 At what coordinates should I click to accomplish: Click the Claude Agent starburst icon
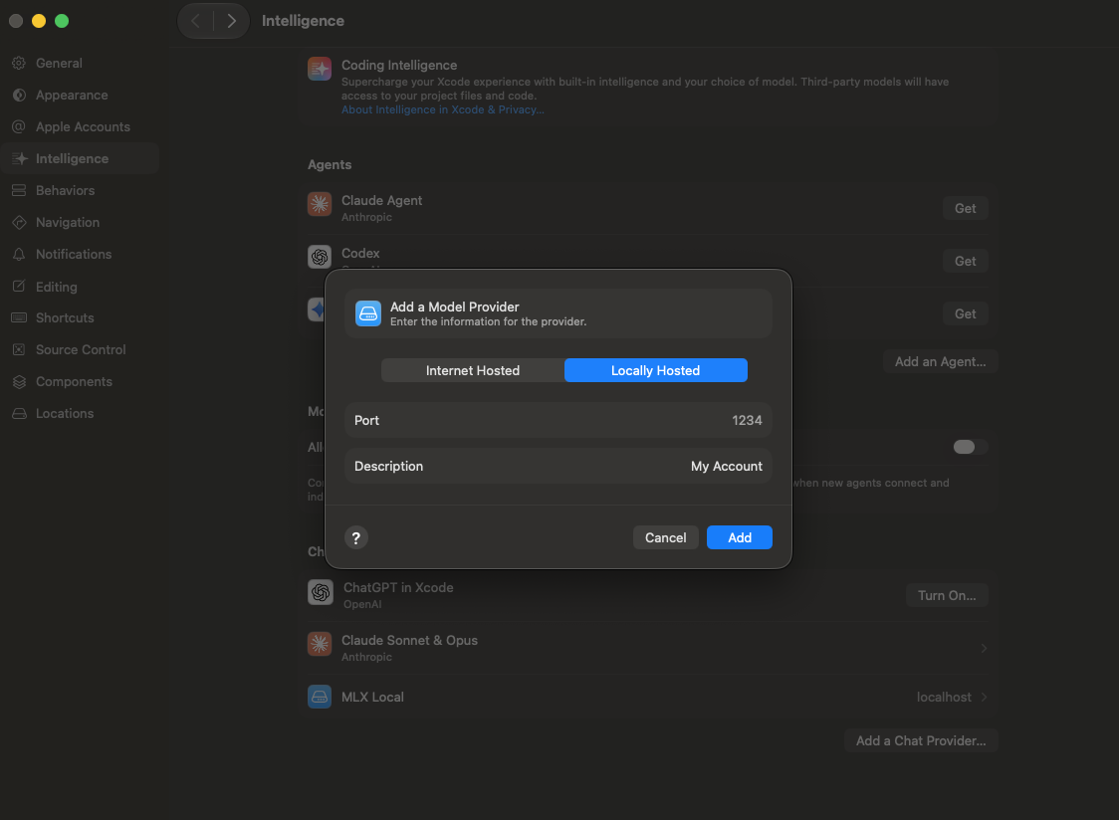click(319, 204)
